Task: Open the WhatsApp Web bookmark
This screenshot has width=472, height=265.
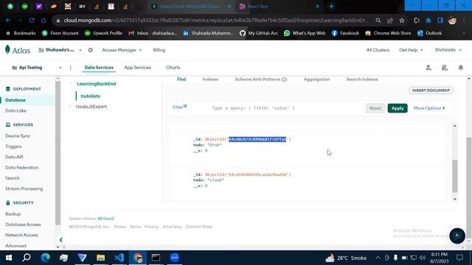Action: pyautogui.click(x=305, y=33)
